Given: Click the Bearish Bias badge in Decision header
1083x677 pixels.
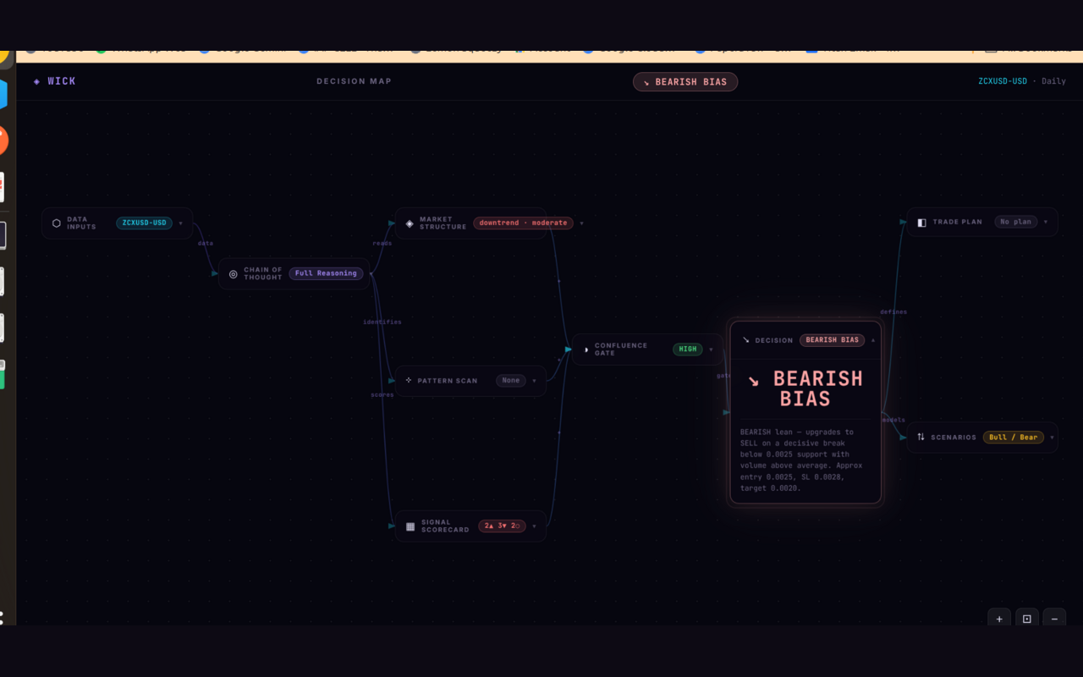Looking at the screenshot, I should [x=833, y=340].
